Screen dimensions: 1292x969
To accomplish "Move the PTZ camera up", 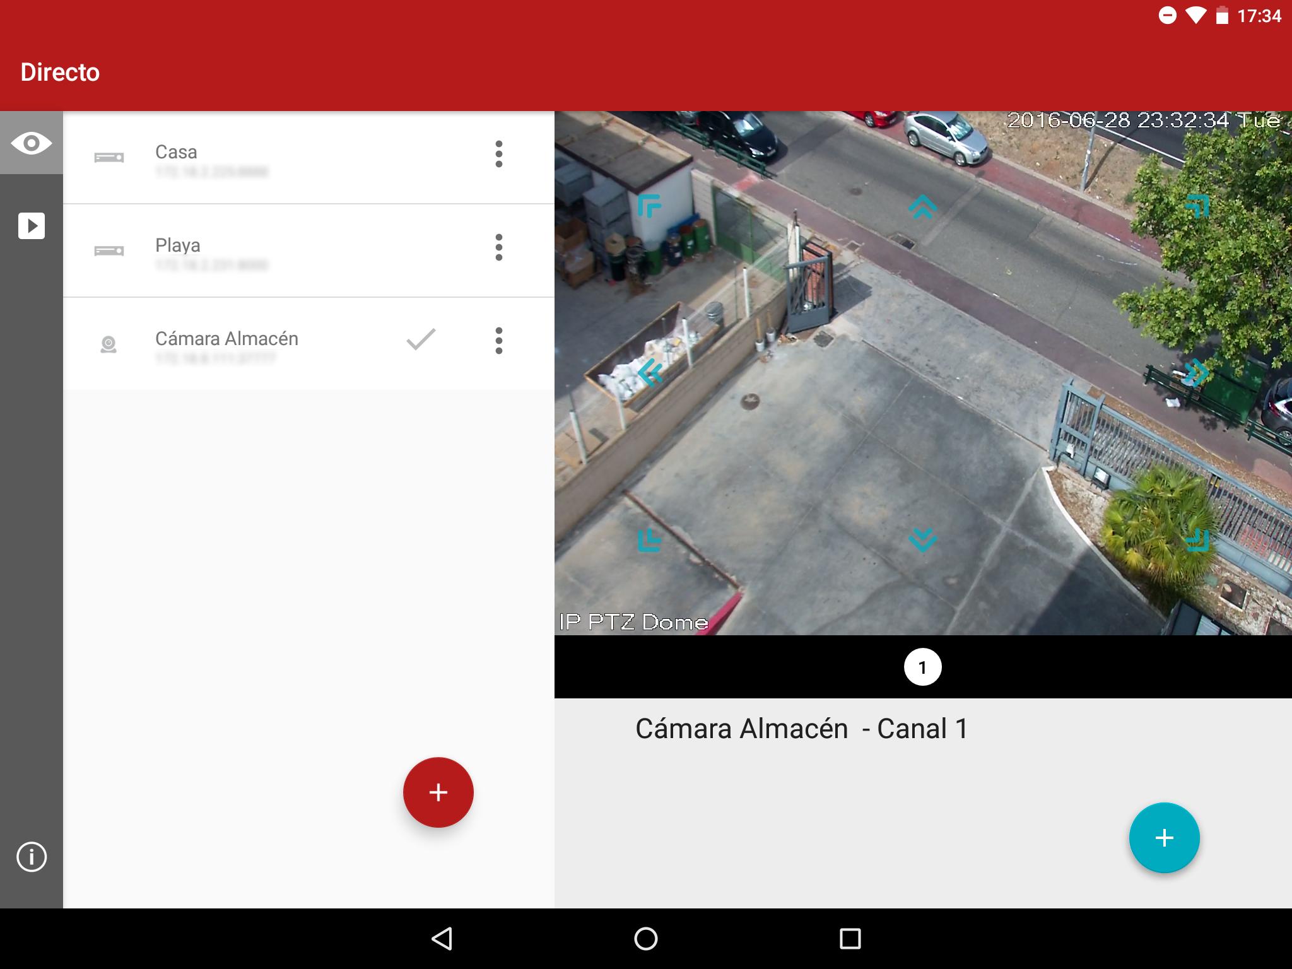I will pyautogui.click(x=922, y=206).
